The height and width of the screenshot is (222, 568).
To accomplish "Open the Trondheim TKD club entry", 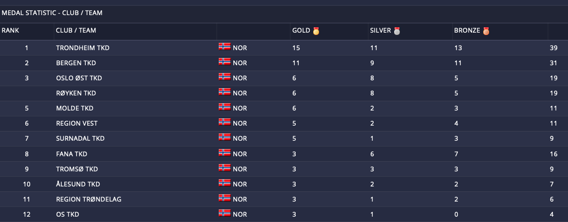I will 83,48.
